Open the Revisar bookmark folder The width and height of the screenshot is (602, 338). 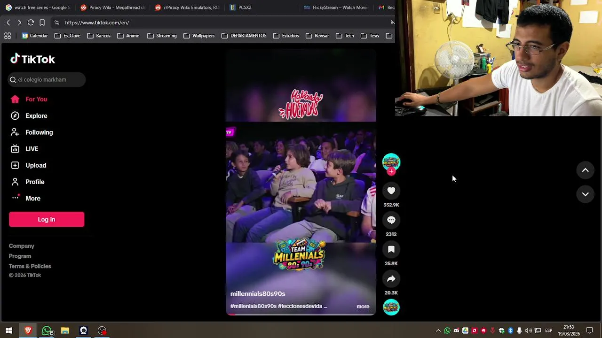point(317,36)
